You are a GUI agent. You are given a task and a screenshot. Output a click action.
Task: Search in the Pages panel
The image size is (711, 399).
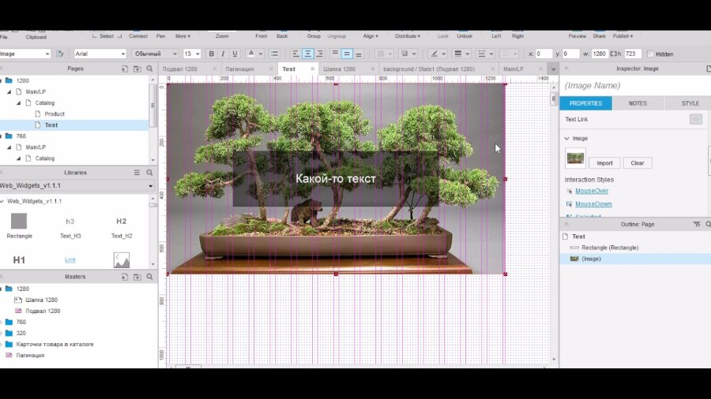149,69
